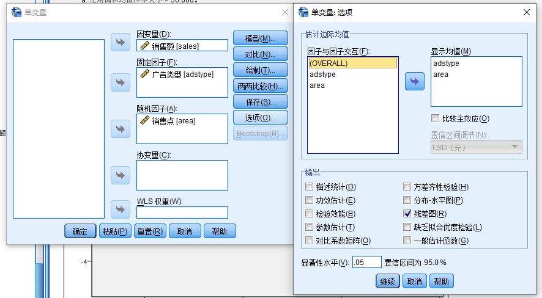Click arrow button beside 固定因子 list
The height and width of the screenshot is (298, 542).
click(121, 82)
